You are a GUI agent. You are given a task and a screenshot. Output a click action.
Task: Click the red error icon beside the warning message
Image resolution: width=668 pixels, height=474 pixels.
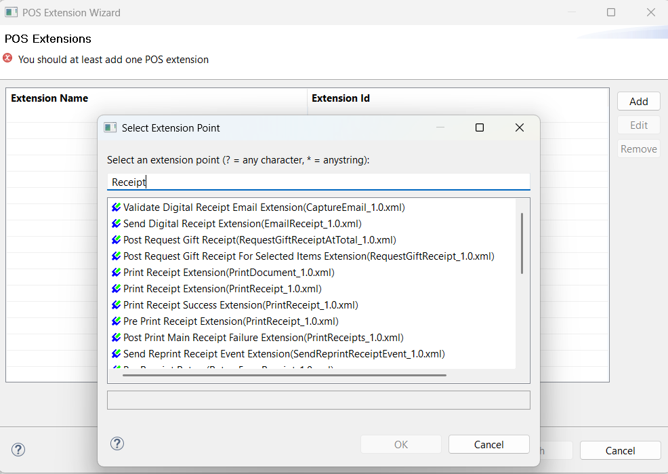7,58
